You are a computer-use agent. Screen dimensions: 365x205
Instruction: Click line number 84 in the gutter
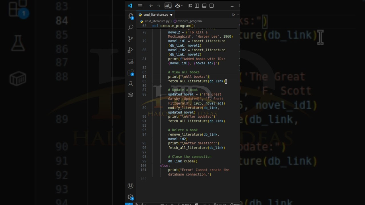tap(145, 77)
